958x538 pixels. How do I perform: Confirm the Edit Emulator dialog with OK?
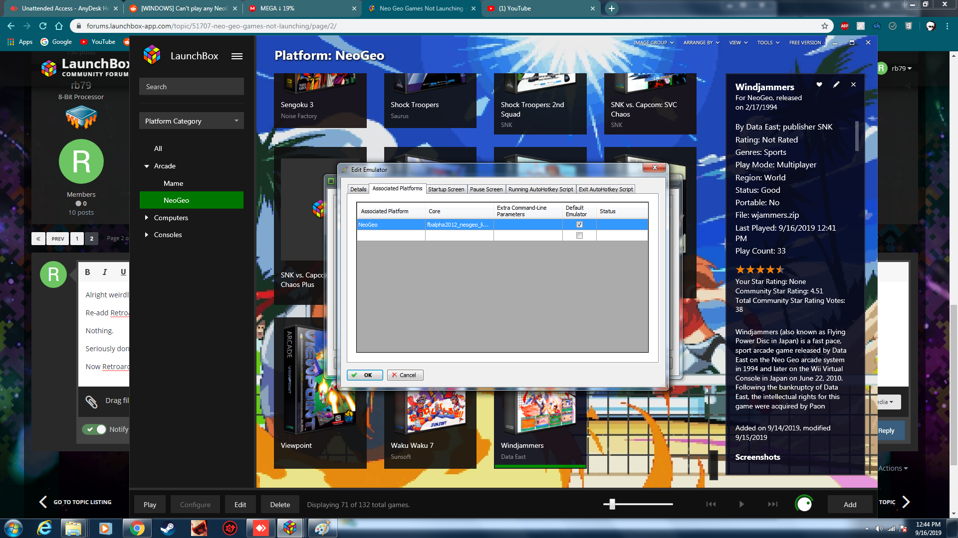click(x=365, y=375)
